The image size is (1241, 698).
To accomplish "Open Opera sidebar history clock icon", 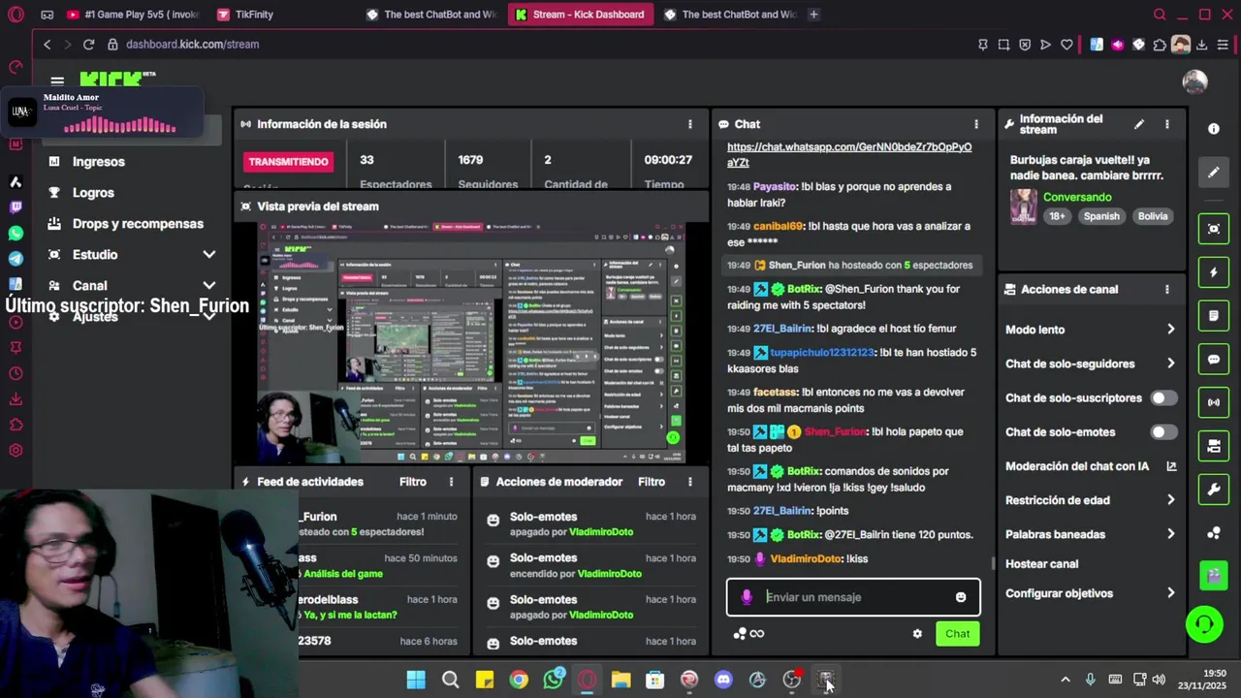I will click(x=16, y=374).
